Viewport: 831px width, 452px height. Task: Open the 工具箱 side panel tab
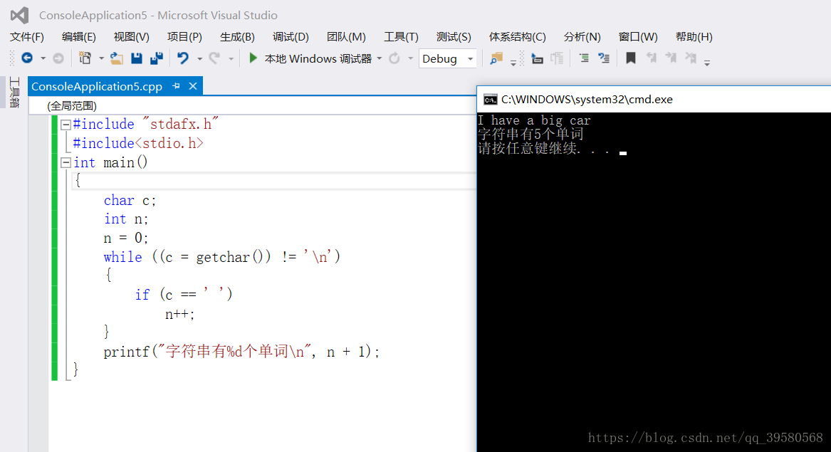pos(14,93)
